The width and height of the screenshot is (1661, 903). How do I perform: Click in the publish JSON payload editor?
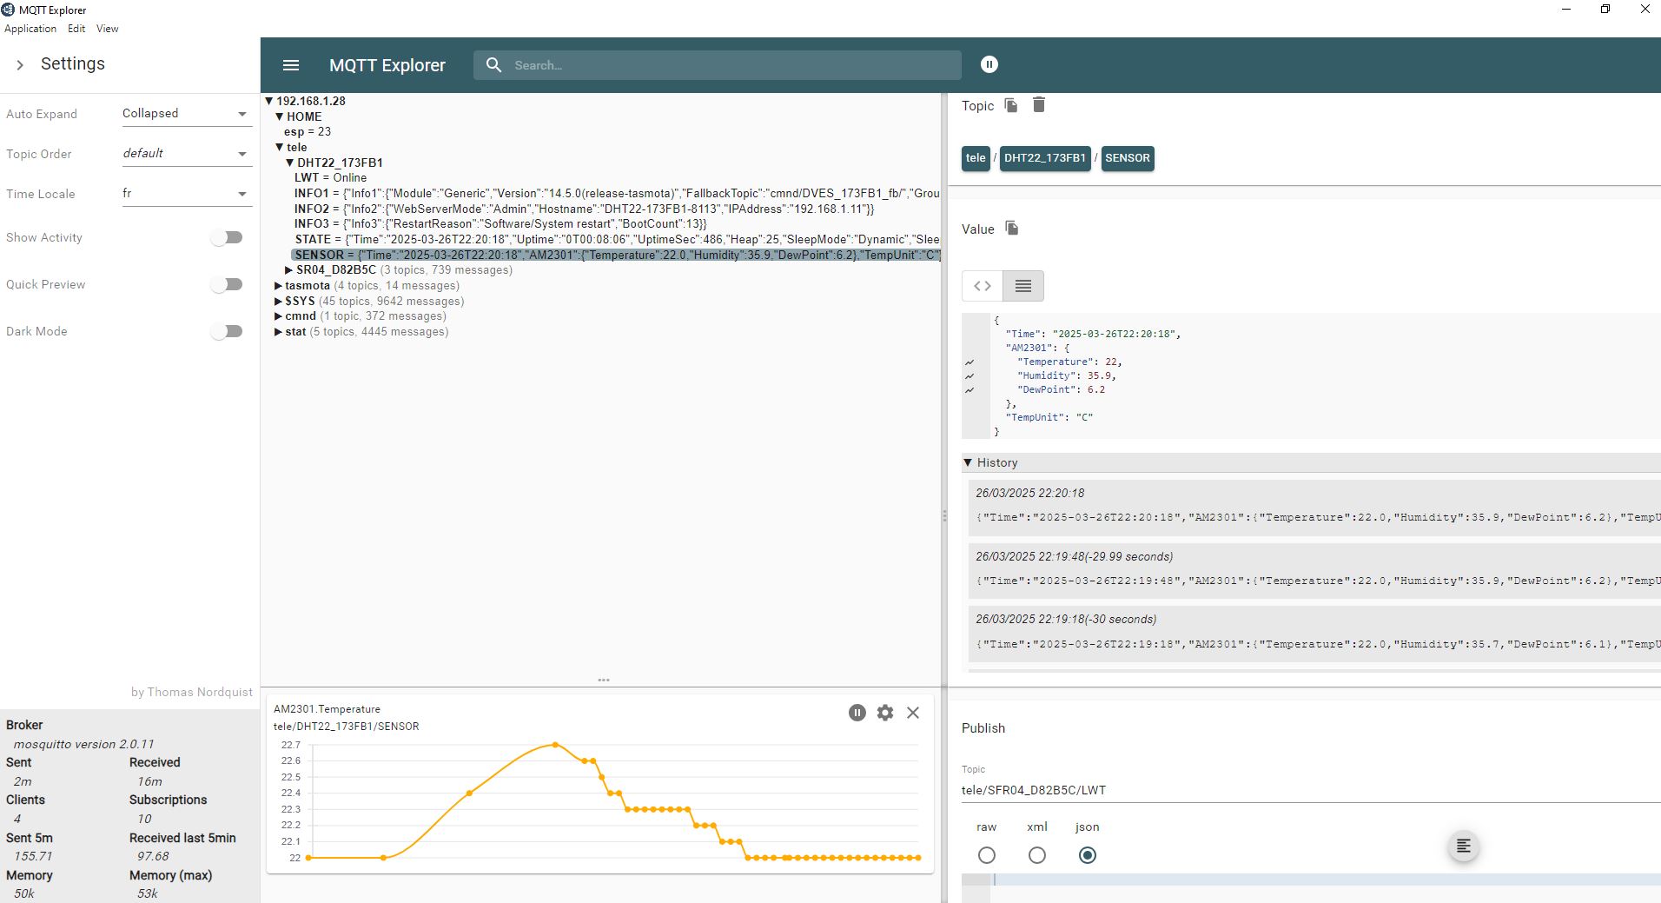point(1327,880)
